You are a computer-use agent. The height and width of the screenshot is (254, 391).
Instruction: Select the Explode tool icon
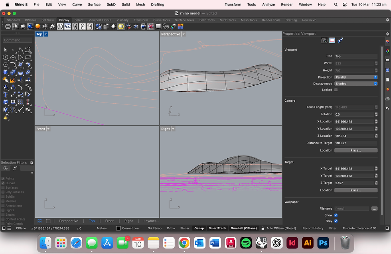point(13,80)
